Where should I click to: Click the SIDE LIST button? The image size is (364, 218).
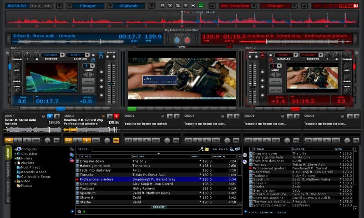[x=158, y=207]
